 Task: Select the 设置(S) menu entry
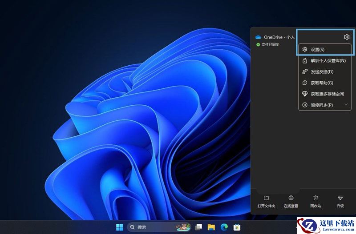(325, 50)
